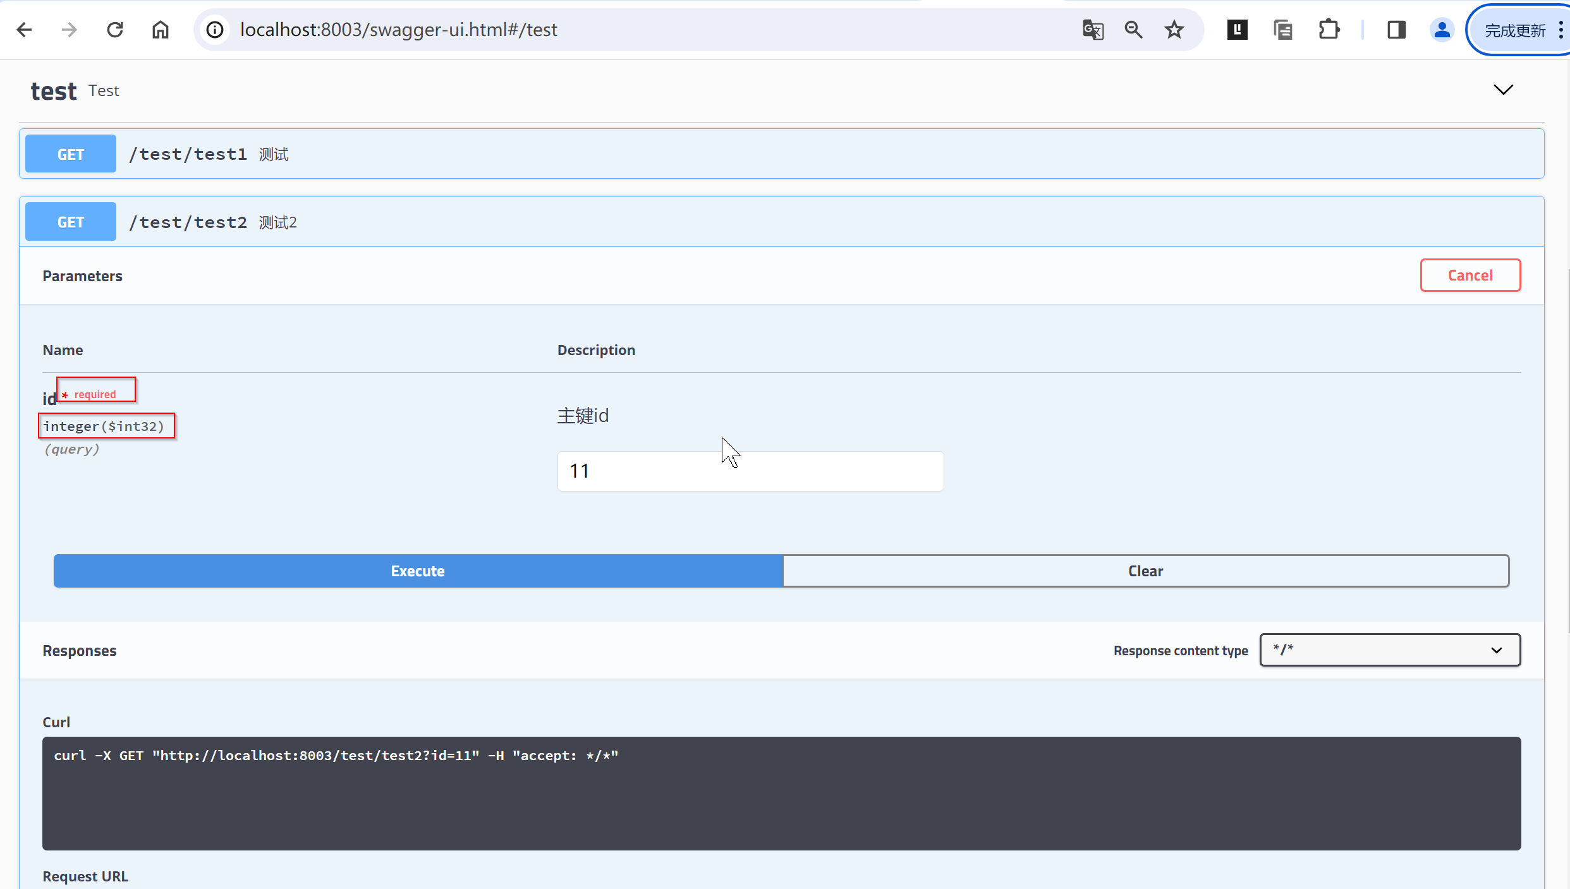1570x889 pixels.
Task: Click the curl command code block
Action: coord(781,794)
